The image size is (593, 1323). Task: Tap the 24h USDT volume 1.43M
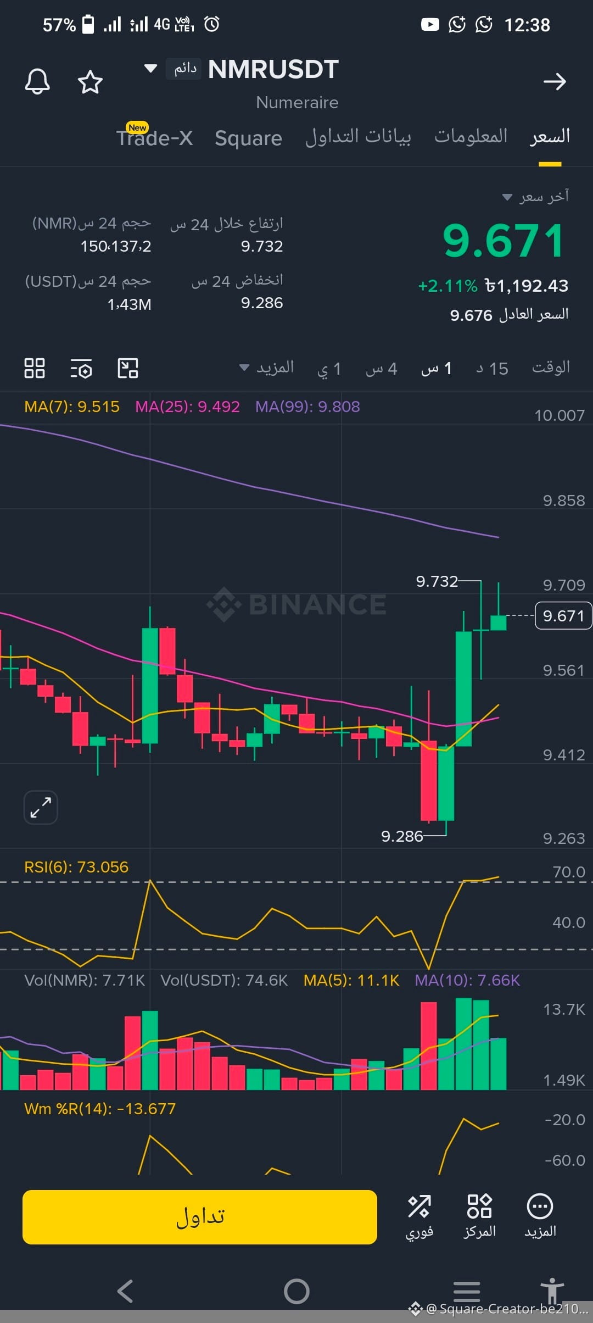pos(129,304)
